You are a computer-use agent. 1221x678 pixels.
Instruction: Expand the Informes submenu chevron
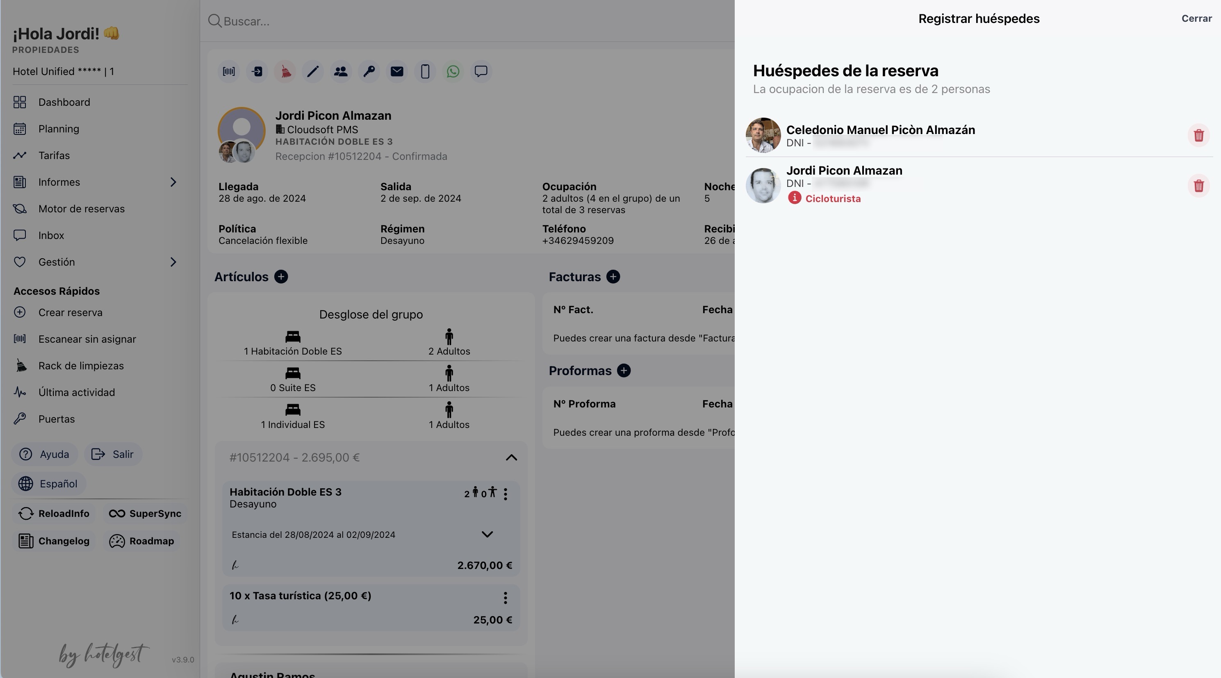(173, 182)
